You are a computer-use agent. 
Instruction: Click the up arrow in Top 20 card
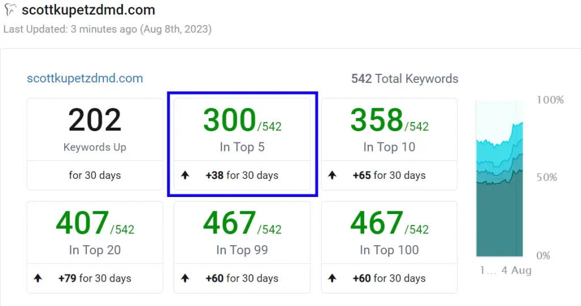38,278
